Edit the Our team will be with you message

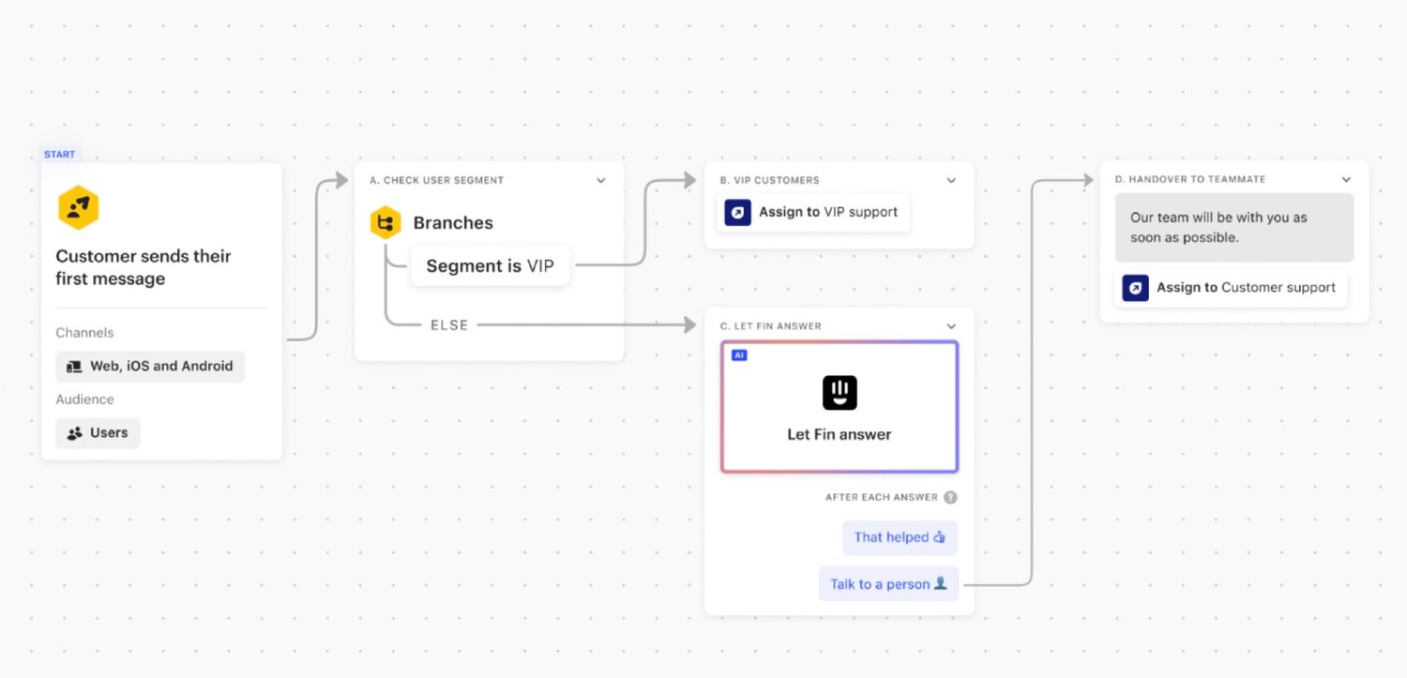pos(1234,228)
